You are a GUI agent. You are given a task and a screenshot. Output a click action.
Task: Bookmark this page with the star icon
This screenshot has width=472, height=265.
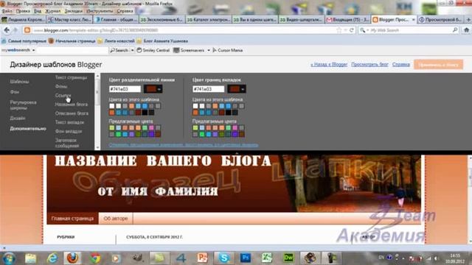click(339, 30)
